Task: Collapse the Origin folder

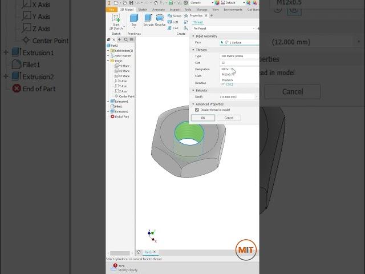Action: click(108, 61)
